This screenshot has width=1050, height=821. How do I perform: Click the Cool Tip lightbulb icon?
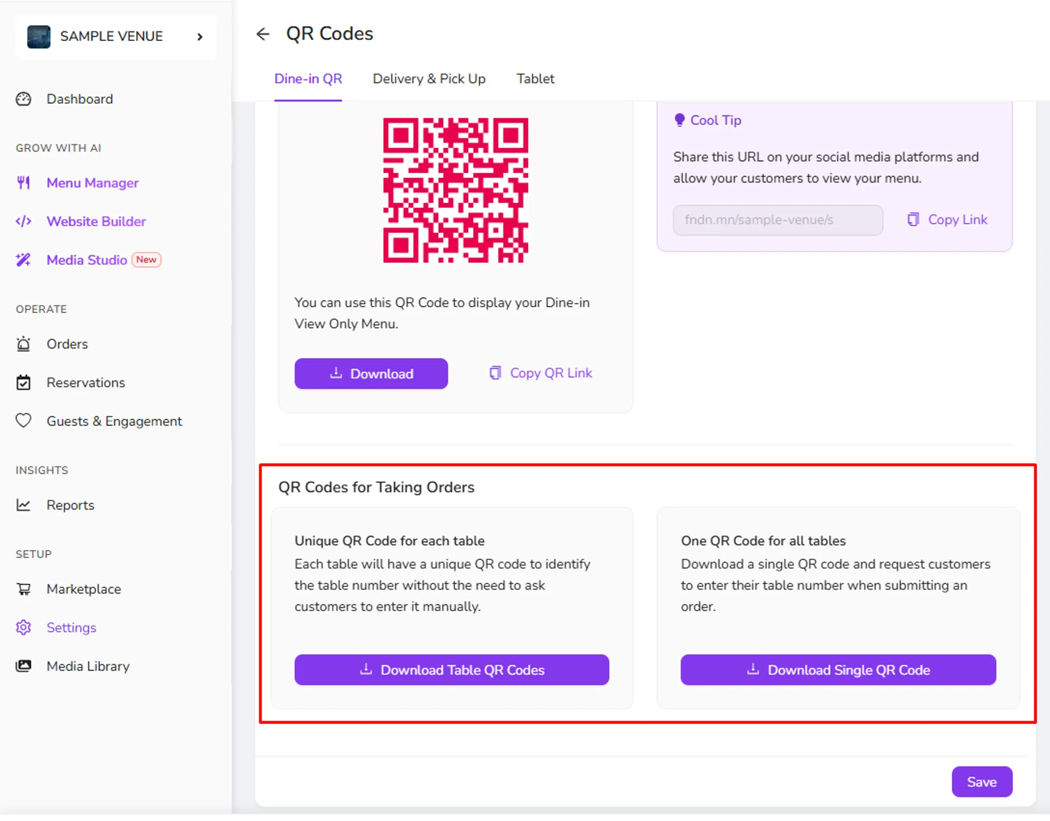click(x=679, y=120)
